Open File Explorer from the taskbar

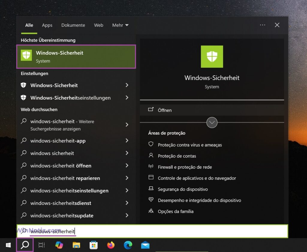click(x=76, y=245)
